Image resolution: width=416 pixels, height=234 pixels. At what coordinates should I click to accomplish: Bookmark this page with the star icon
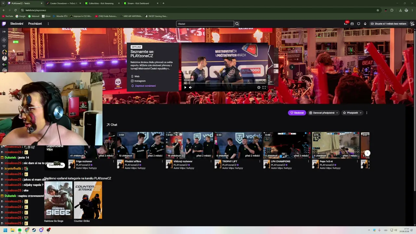pos(378,10)
